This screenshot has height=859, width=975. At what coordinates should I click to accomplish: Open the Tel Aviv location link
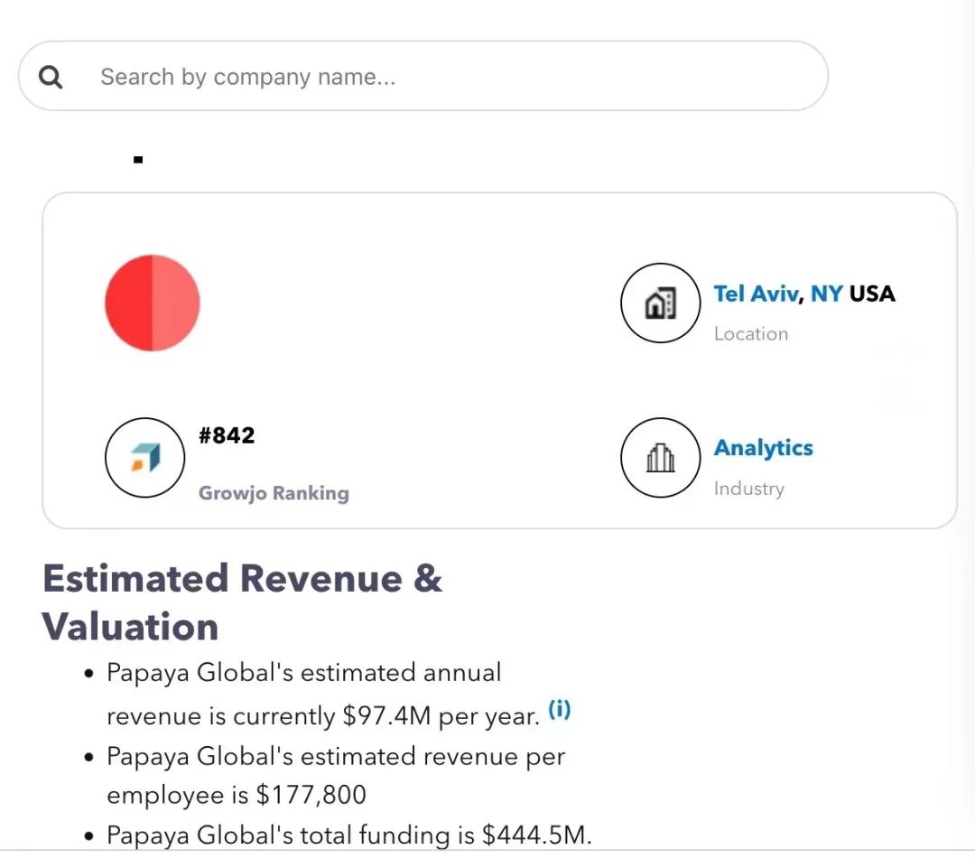coord(755,294)
